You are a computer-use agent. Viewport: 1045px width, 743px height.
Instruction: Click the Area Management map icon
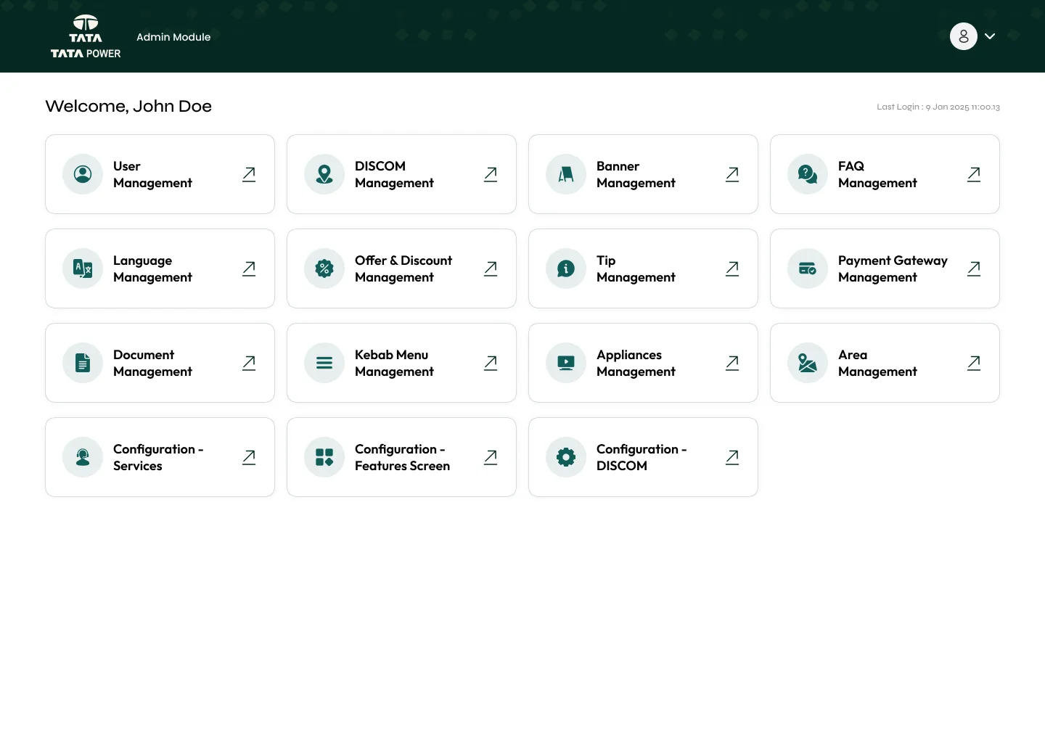click(808, 363)
